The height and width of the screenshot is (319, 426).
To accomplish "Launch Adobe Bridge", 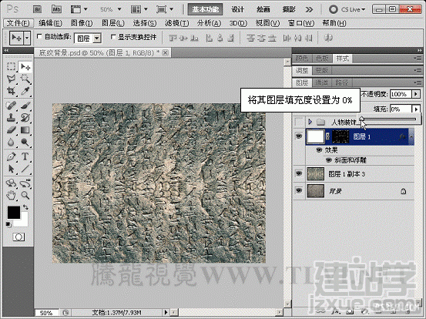I will [x=38, y=9].
